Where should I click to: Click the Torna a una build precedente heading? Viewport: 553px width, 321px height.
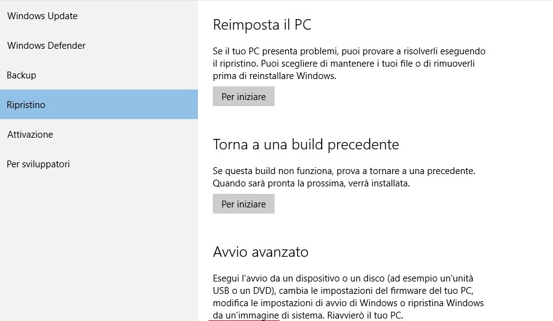pyautogui.click(x=306, y=144)
